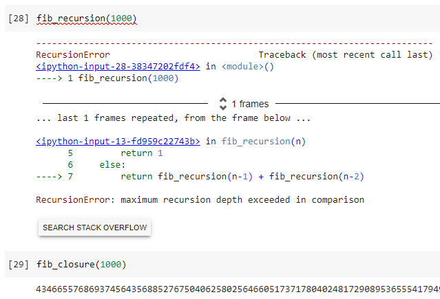Click the "else:" line in traceback

click(112, 165)
